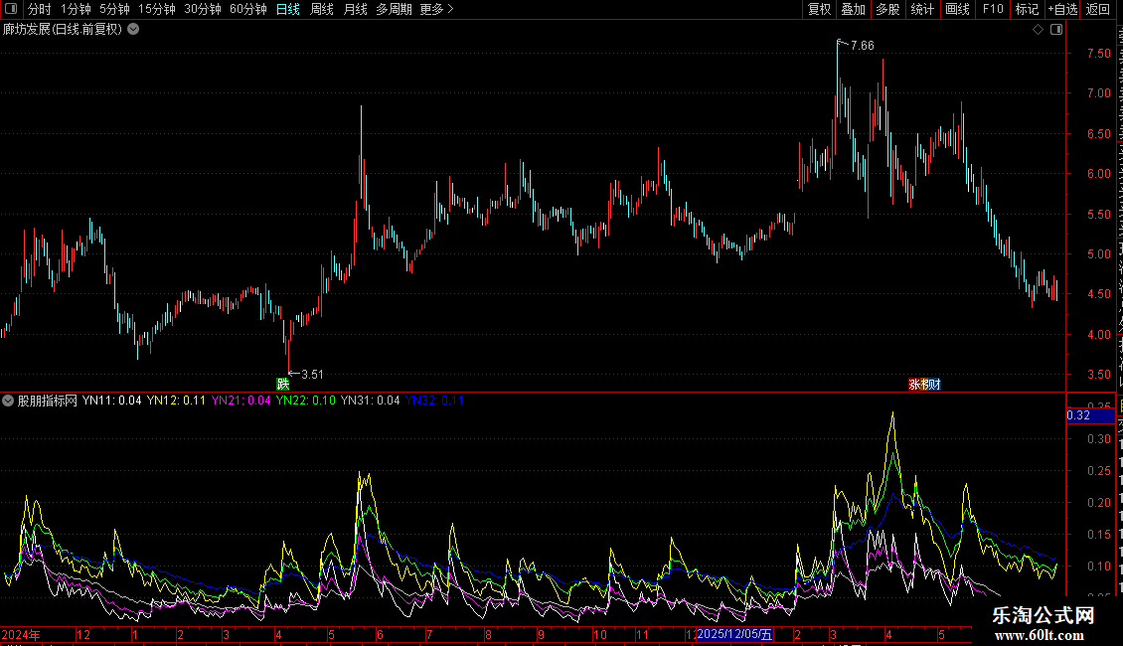Image resolution: width=1123 pixels, height=646 pixels.
Task: Click the green 跌 signal marker
Action: [x=283, y=384]
